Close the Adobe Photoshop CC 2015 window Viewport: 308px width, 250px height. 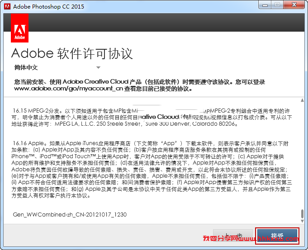tap(294, 5)
